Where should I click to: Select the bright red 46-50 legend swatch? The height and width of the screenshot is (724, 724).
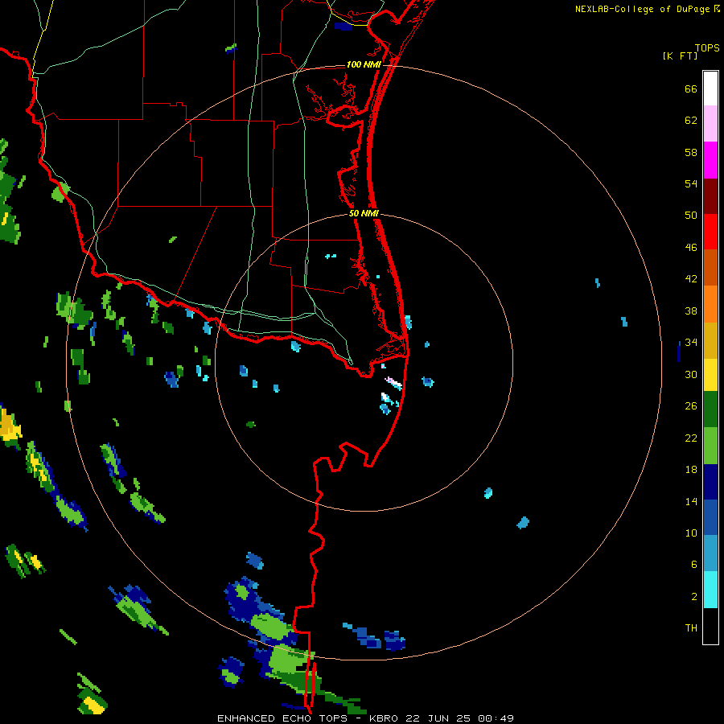710,232
